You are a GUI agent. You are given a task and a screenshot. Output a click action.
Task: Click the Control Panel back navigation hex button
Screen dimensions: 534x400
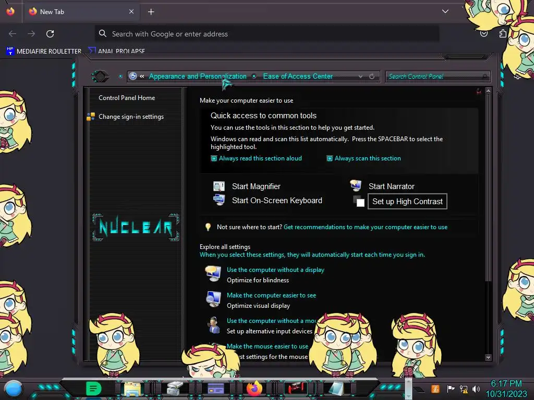tap(100, 76)
